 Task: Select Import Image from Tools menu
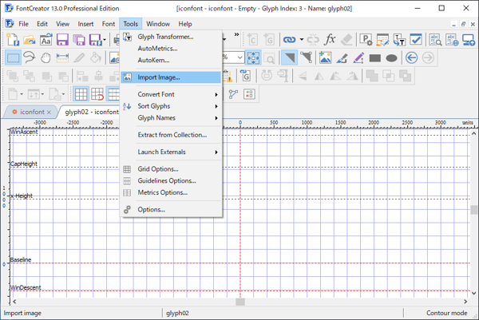tap(171, 77)
